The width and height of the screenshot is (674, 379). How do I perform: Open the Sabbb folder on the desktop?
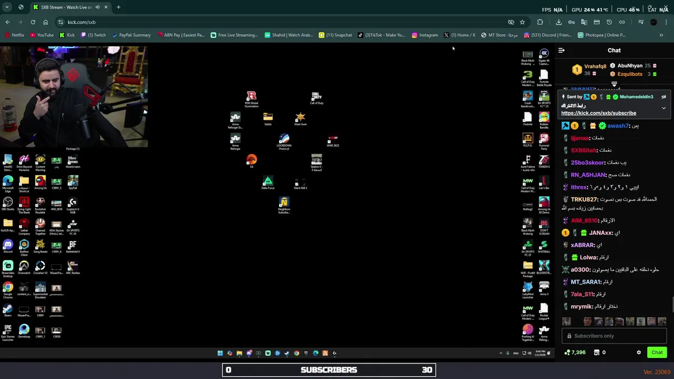pos(268,119)
